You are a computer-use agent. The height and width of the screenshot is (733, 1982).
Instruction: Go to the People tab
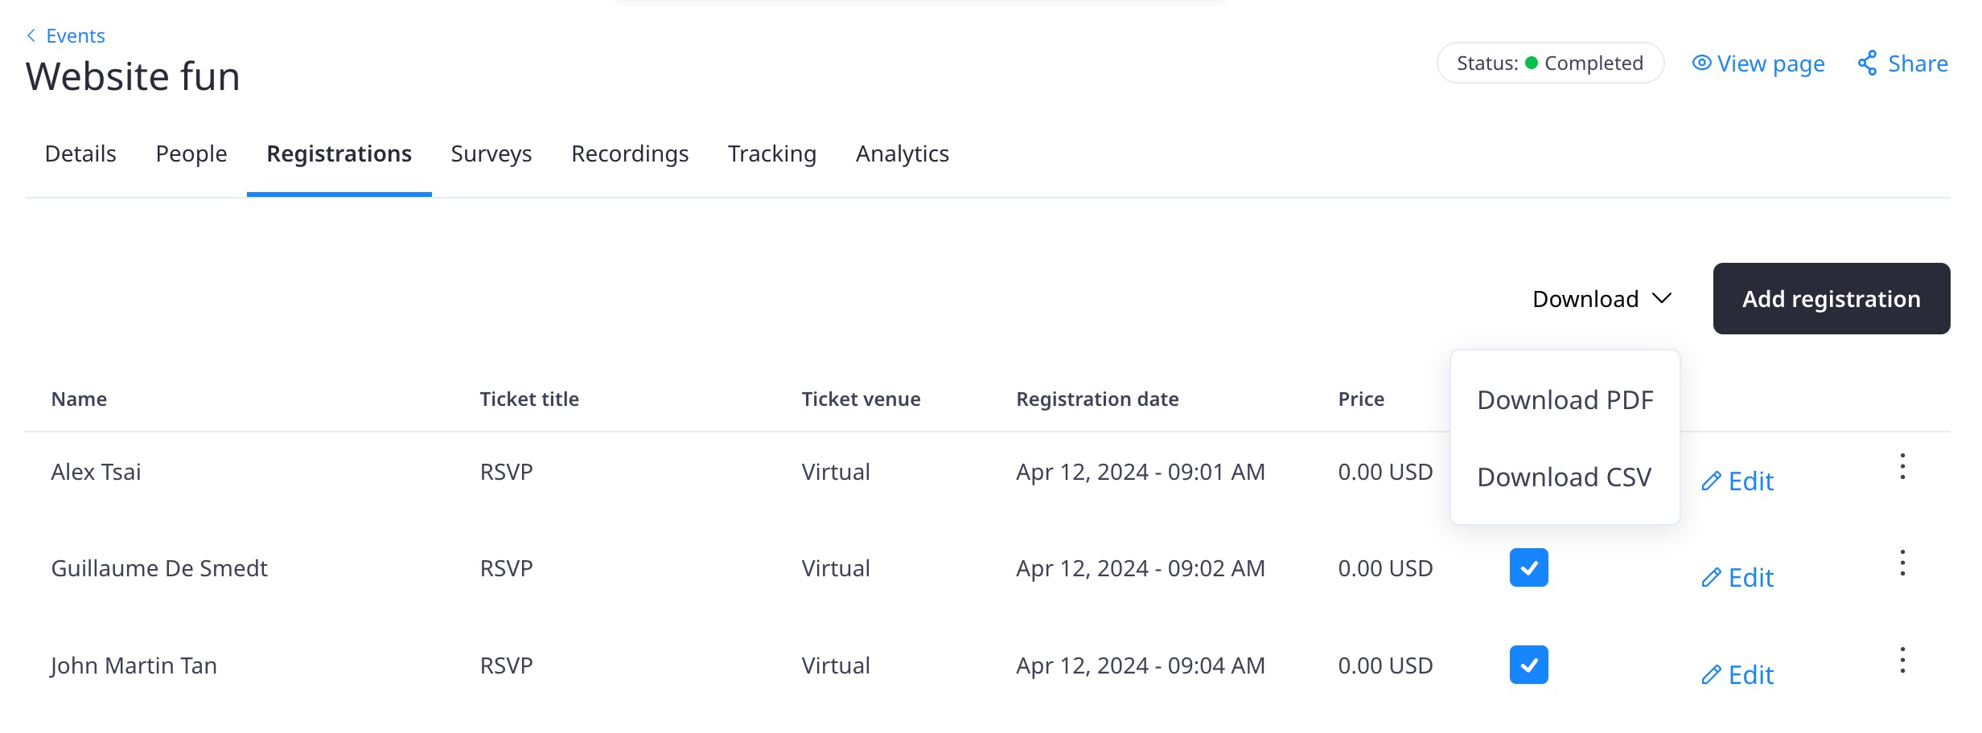[191, 154]
